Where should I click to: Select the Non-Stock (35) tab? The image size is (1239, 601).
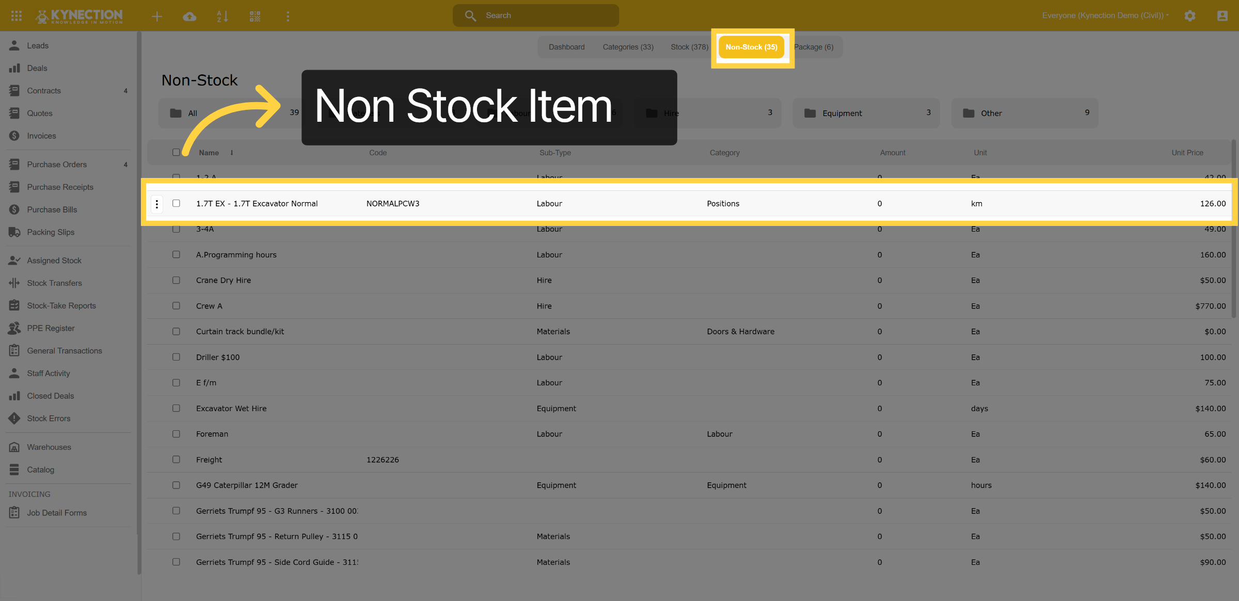click(752, 47)
